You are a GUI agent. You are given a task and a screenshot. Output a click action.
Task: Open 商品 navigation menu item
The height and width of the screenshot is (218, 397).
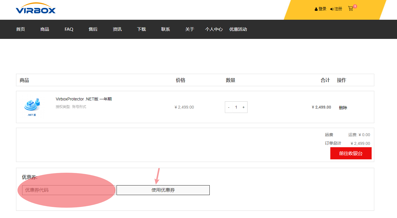pos(45,29)
